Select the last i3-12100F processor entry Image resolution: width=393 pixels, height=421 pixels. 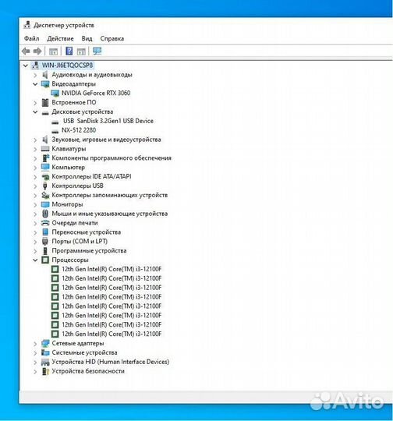(x=112, y=334)
